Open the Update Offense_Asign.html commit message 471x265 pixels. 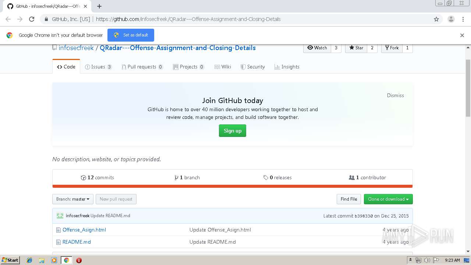(220, 230)
